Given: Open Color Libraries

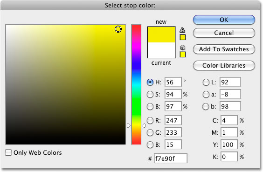Looking at the screenshot, I should pyautogui.click(x=224, y=65).
